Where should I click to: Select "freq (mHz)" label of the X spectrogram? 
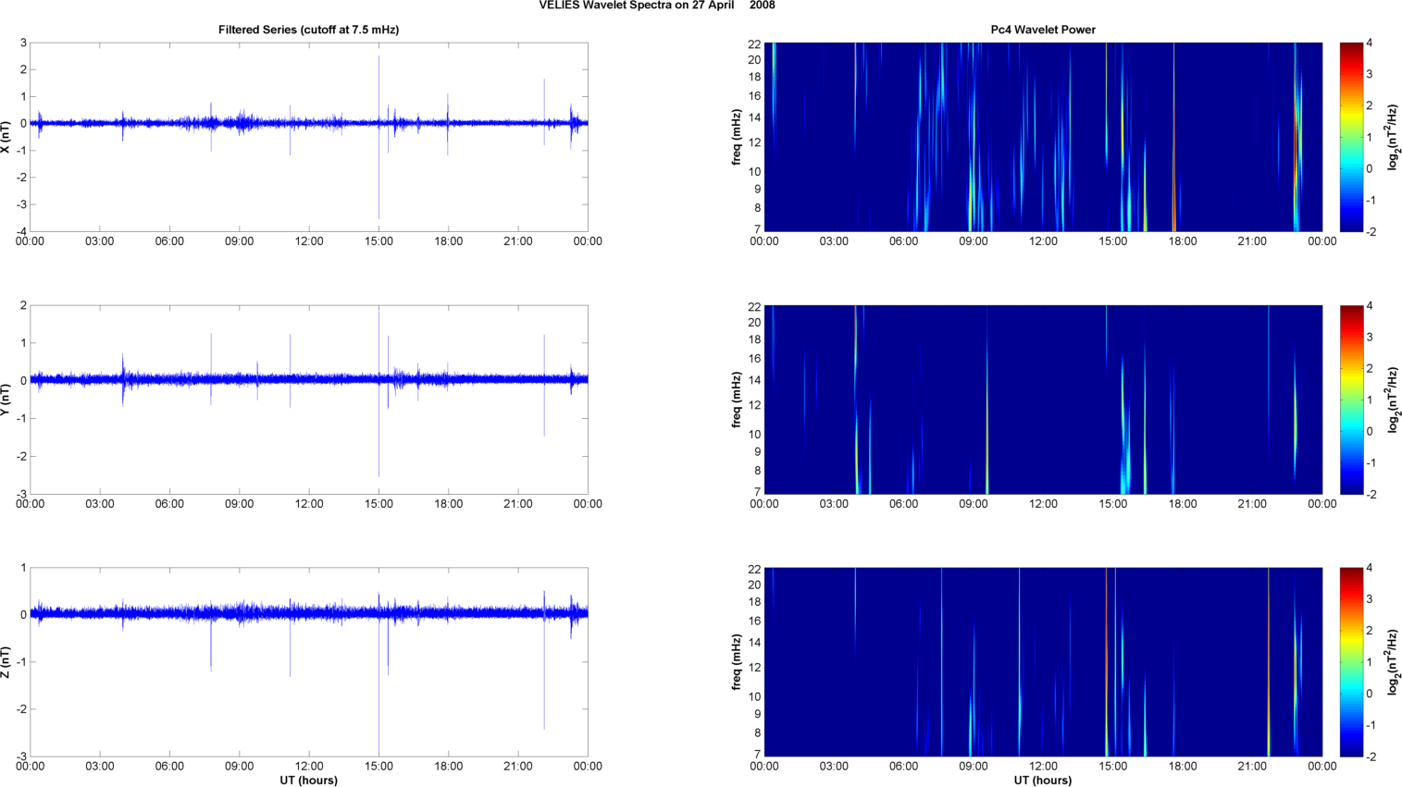coord(737,137)
